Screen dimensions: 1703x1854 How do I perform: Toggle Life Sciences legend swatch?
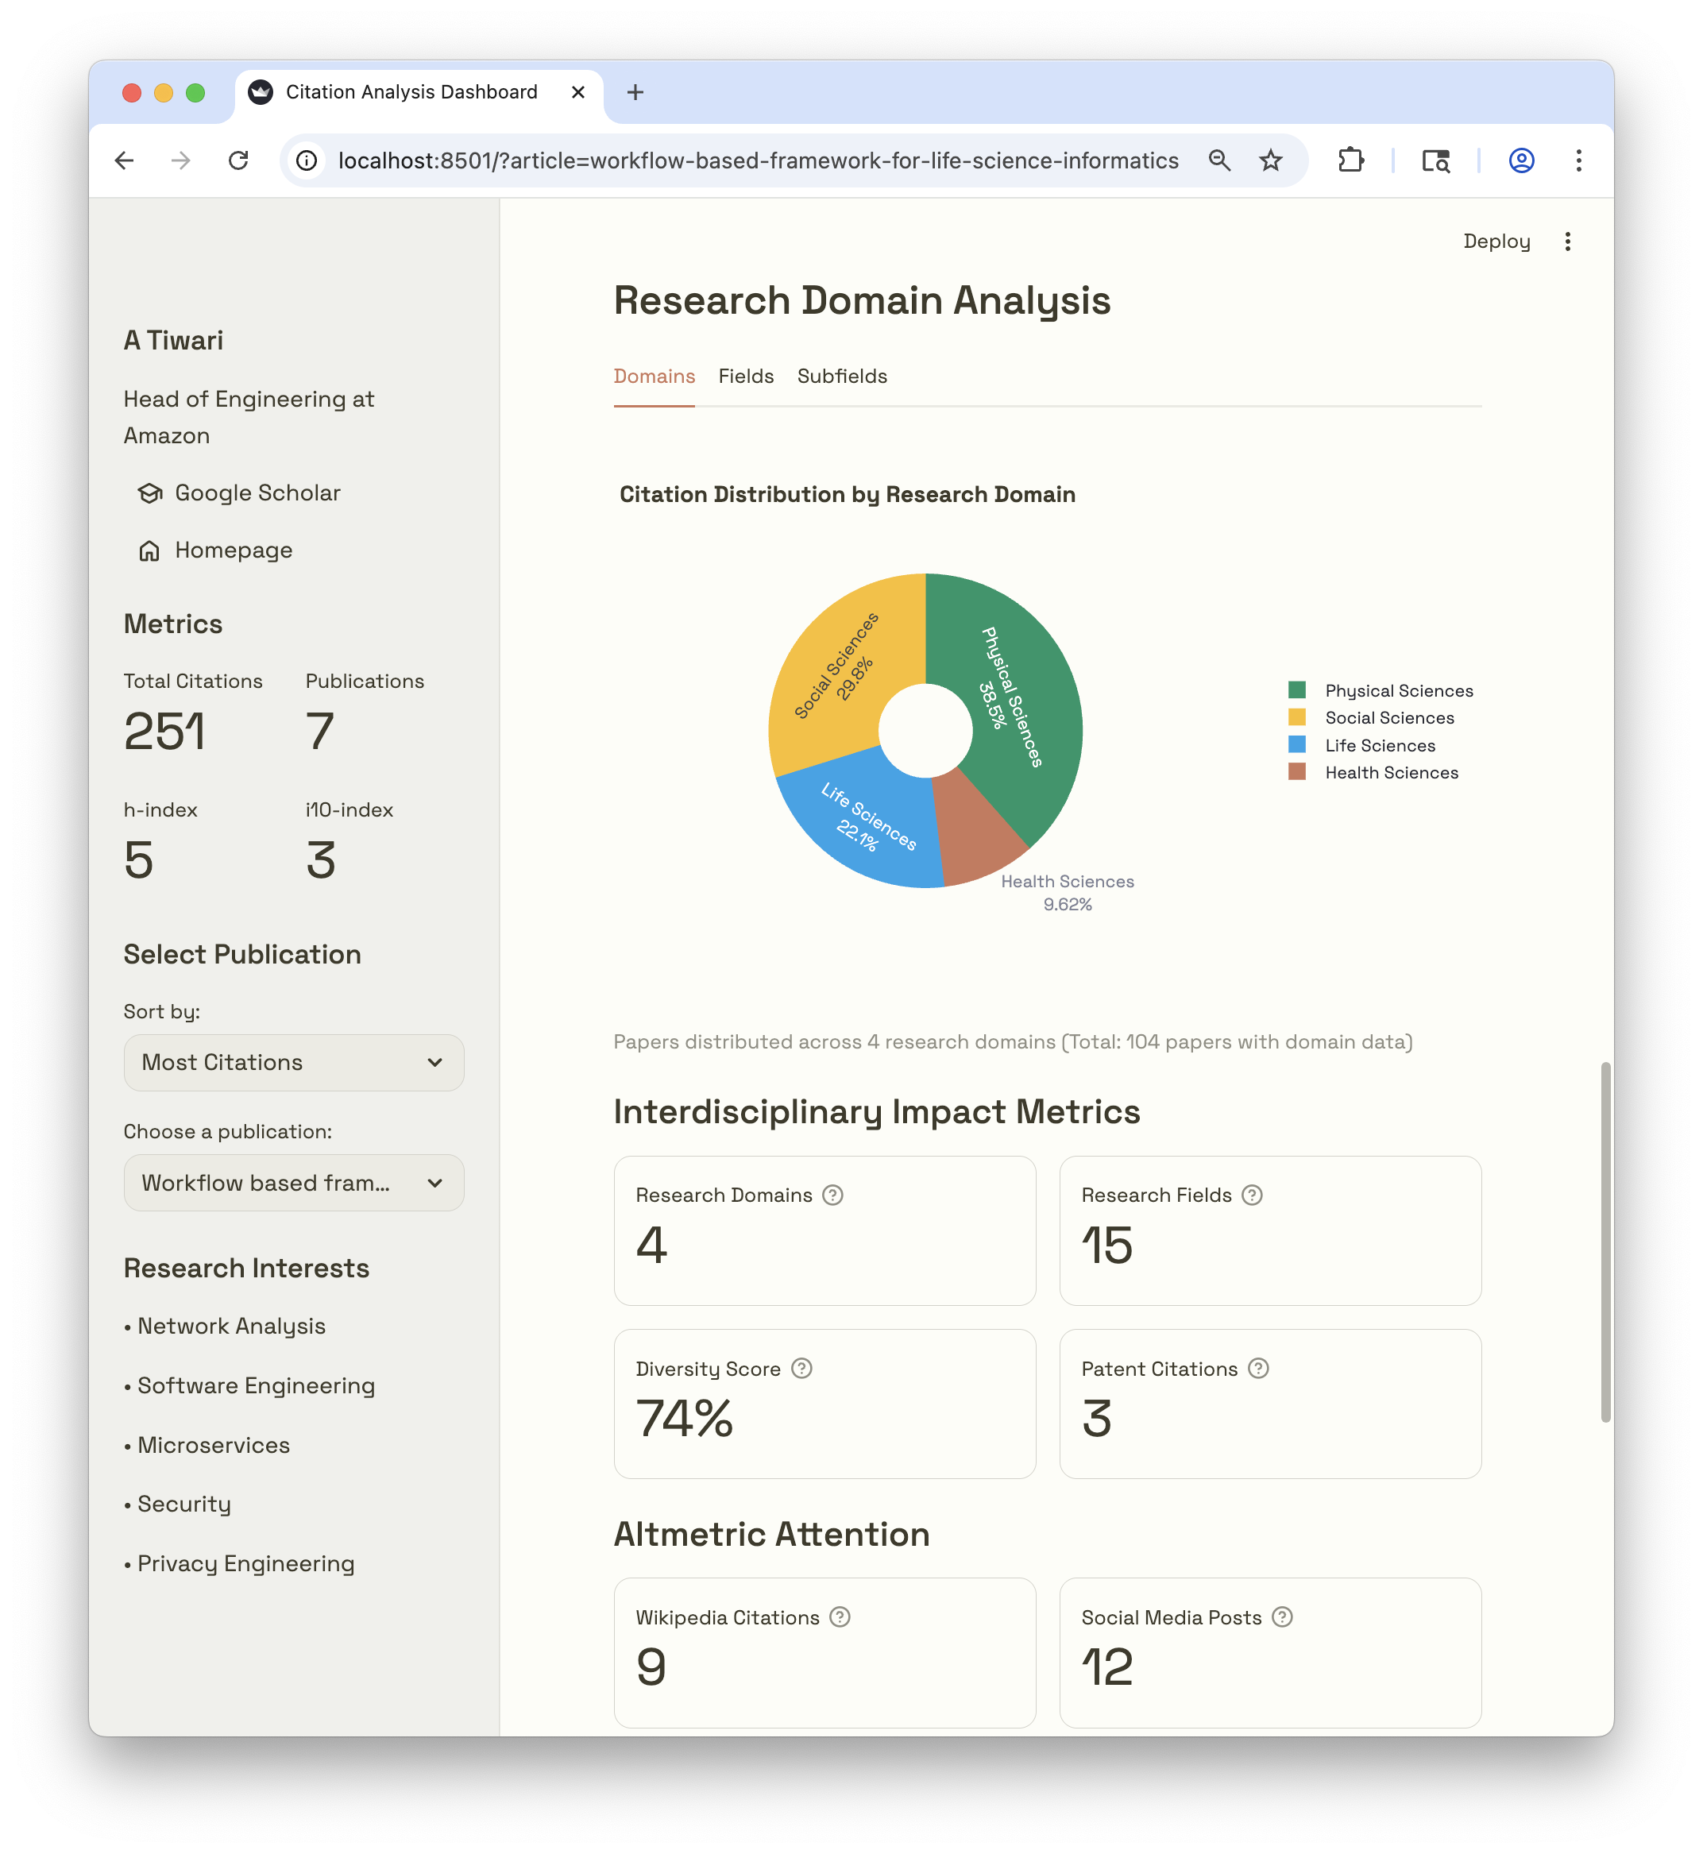coord(1296,744)
